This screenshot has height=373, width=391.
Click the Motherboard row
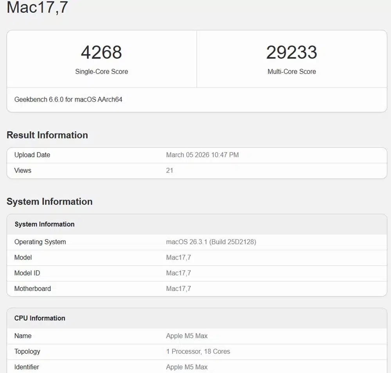click(x=32, y=289)
